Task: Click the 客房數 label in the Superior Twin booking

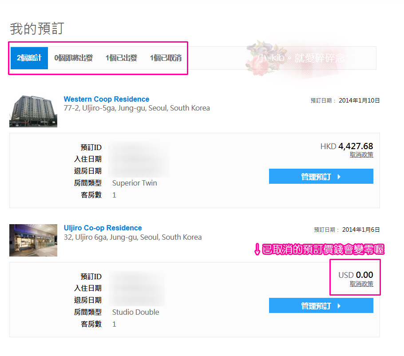Action: [91, 195]
